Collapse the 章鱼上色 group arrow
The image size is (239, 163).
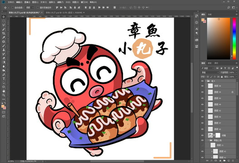(x=208, y=140)
